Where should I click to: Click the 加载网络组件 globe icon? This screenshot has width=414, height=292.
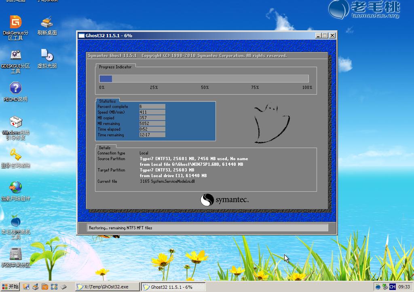click(x=15, y=188)
